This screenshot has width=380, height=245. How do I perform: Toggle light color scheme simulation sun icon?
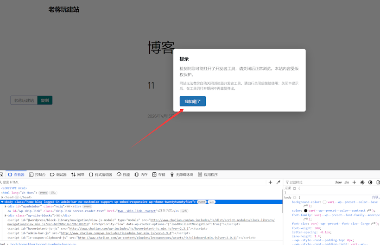(362, 182)
